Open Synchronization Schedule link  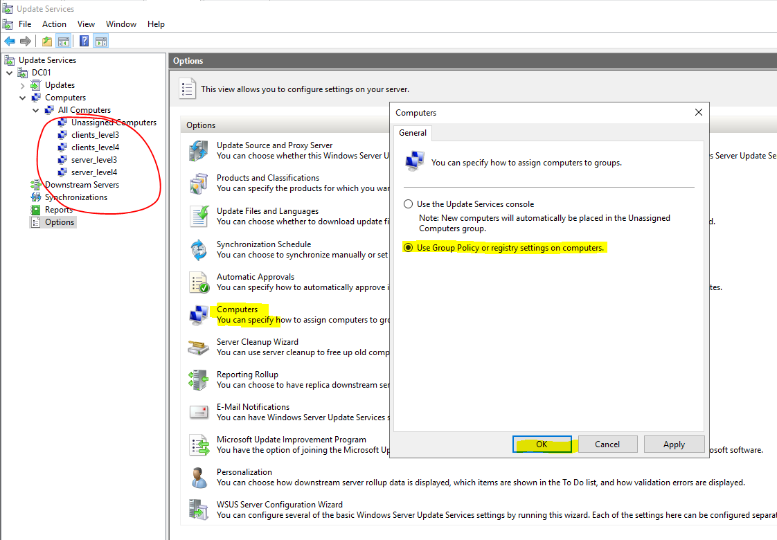(264, 244)
